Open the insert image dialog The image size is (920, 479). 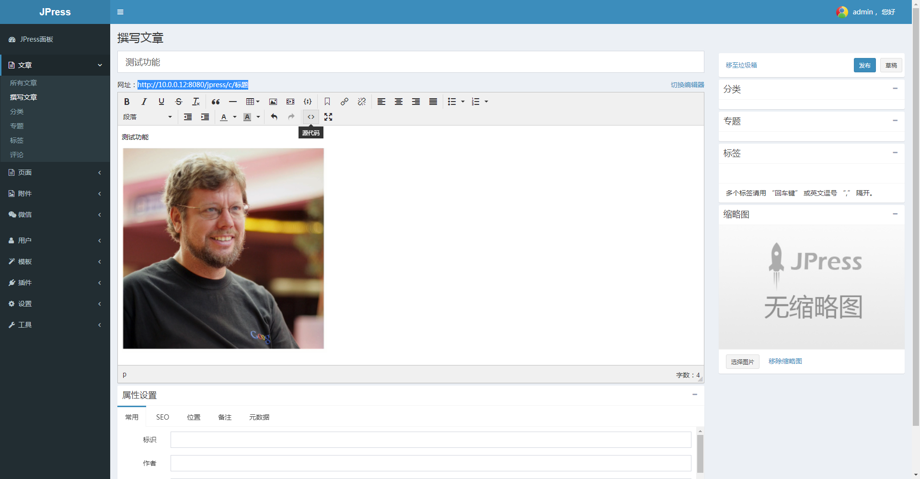[273, 102]
